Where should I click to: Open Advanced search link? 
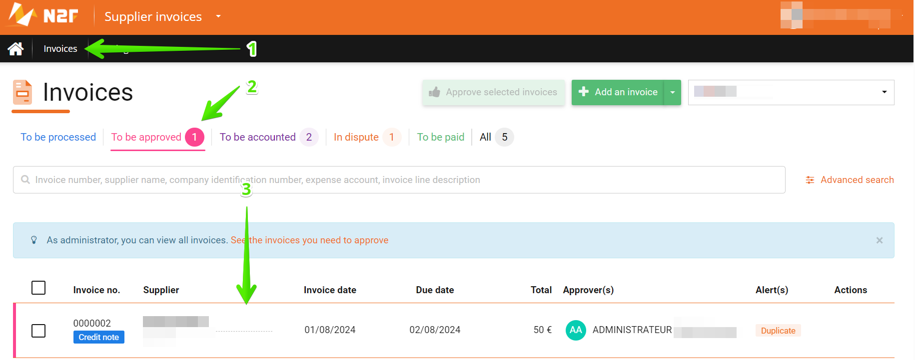[850, 180]
